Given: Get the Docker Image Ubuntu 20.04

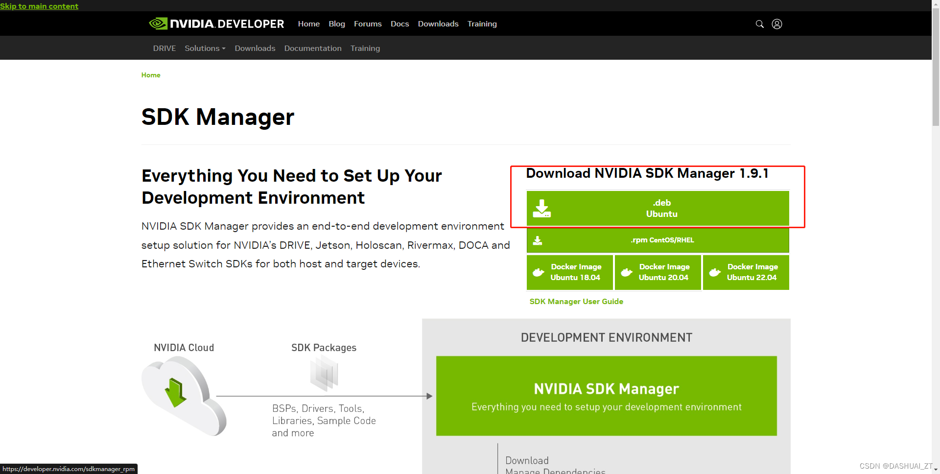Looking at the screenshot, I should pyautogui.click(x=658, y=272).
